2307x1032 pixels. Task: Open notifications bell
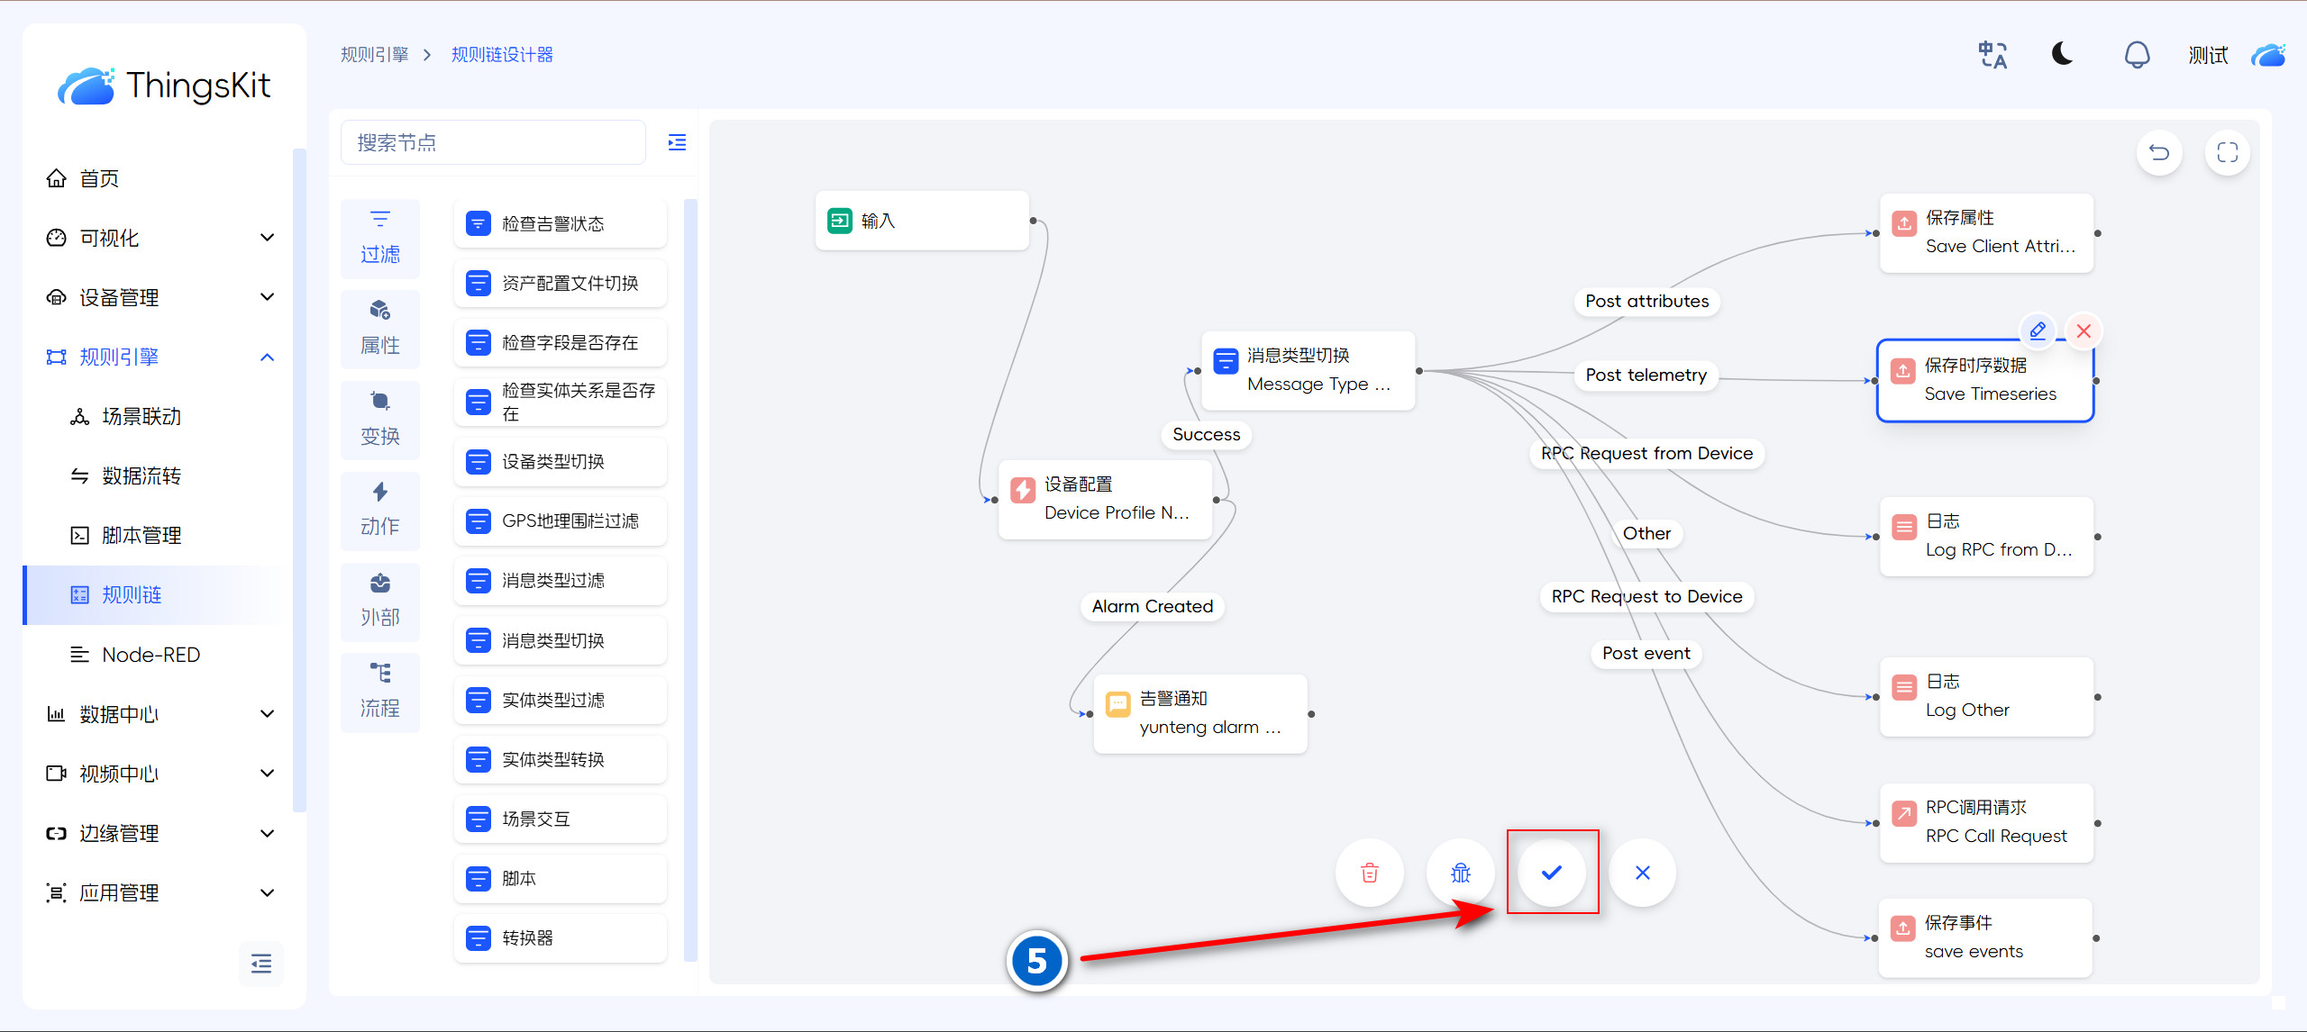tap(2137, 54)
